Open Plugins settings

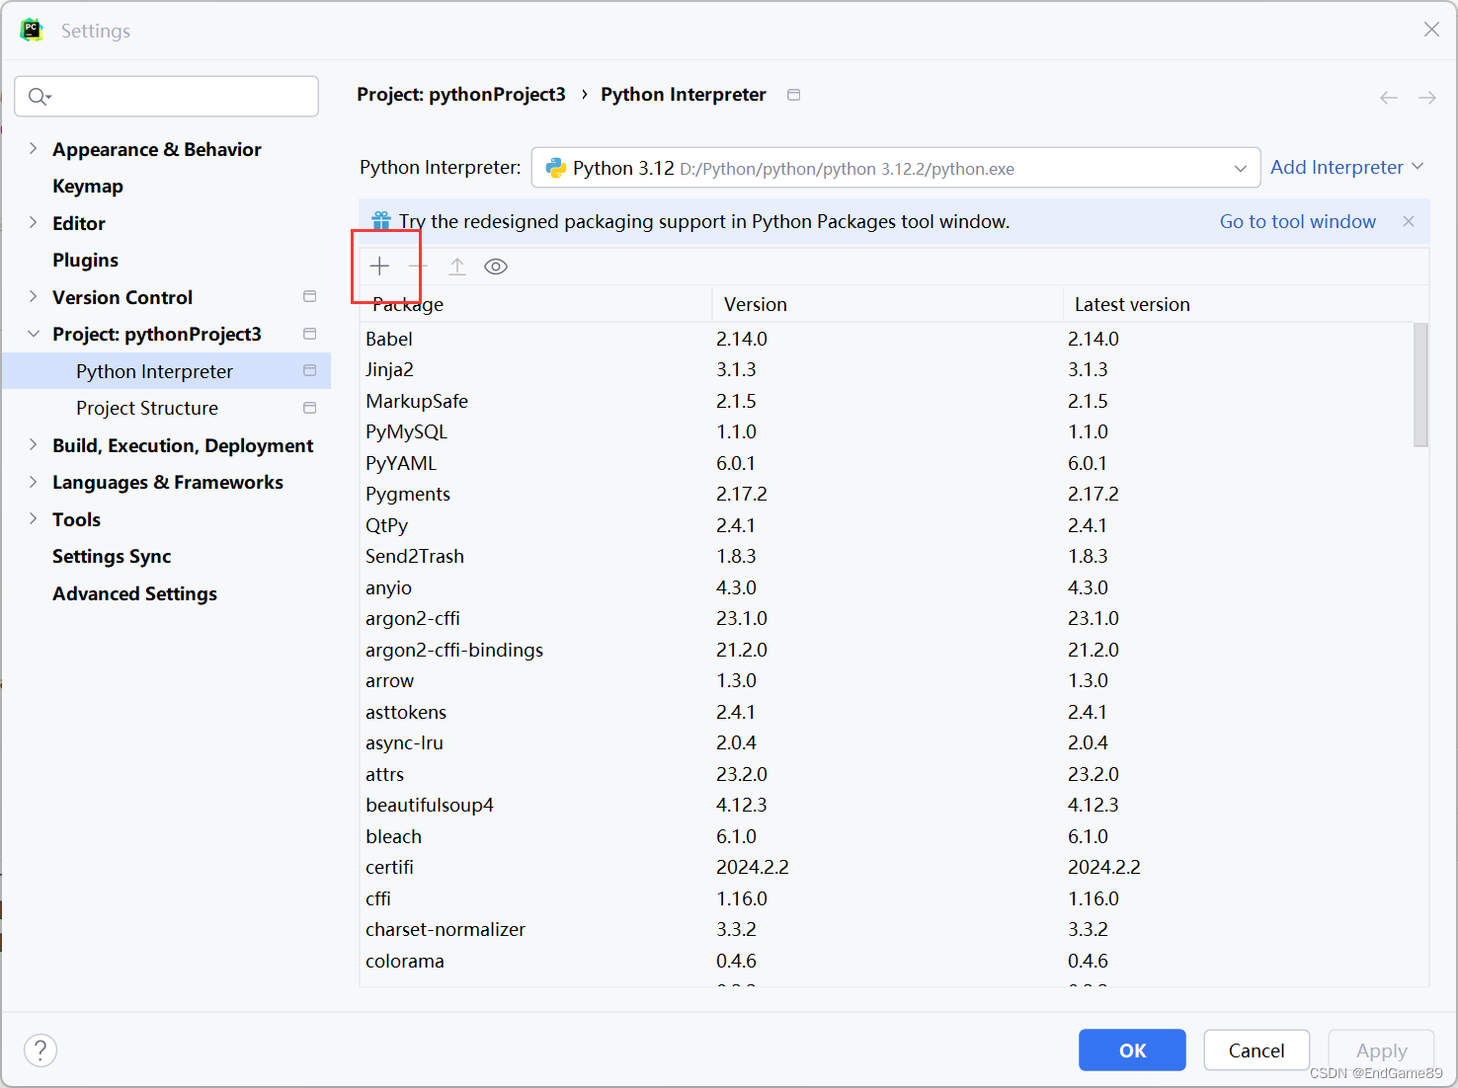(85, 260)
